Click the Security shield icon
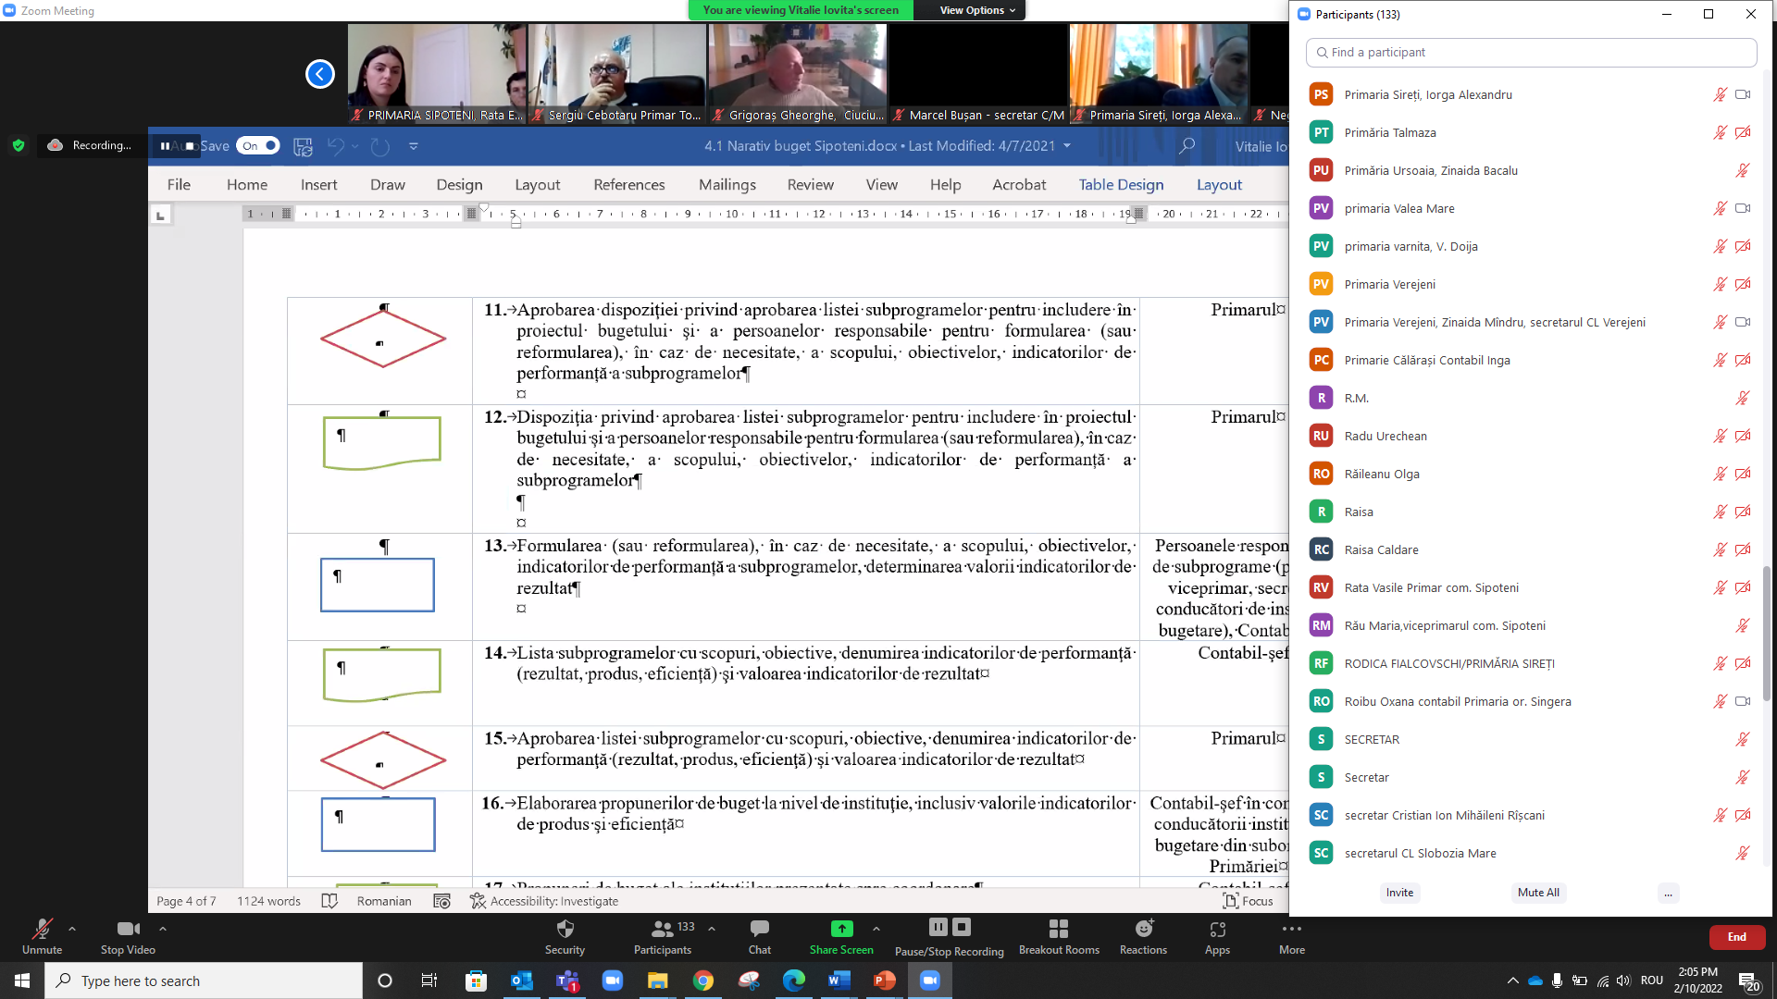The height and width of the screenshot is (999, 1777). (x=565, y=929)
